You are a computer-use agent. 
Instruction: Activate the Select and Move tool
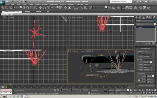(x=40, y=8)
